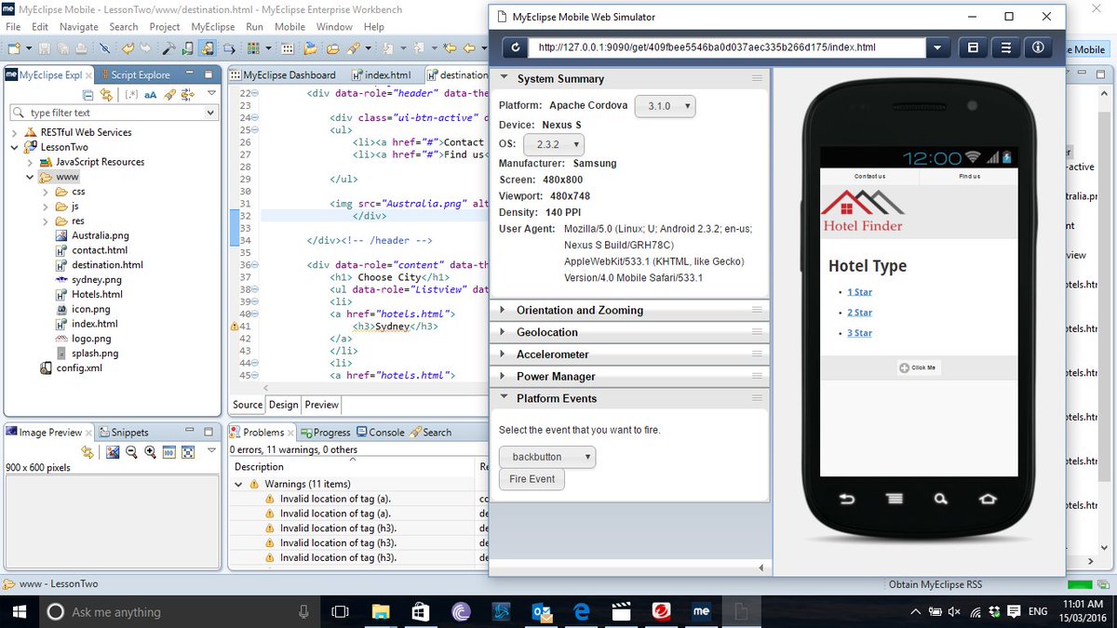
Task: Click the Print toolbar icon
Action: click(80, 48)
